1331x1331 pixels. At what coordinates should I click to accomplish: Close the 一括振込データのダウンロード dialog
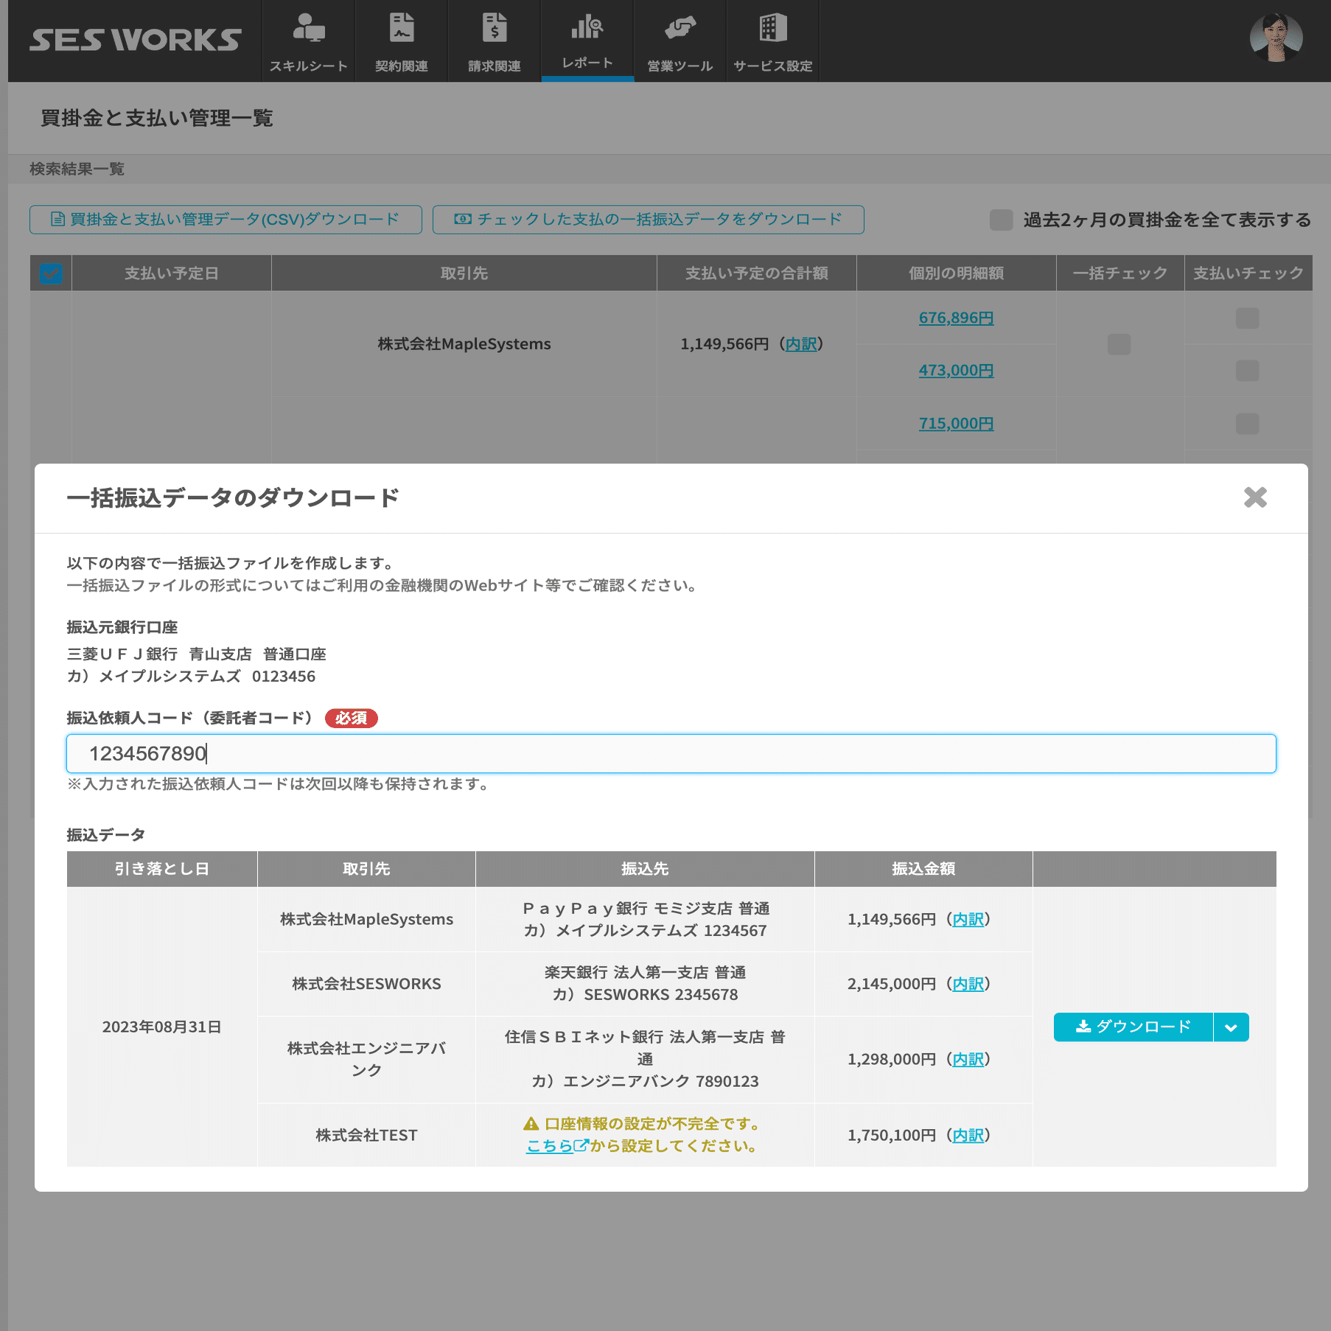pos(1255,497)
